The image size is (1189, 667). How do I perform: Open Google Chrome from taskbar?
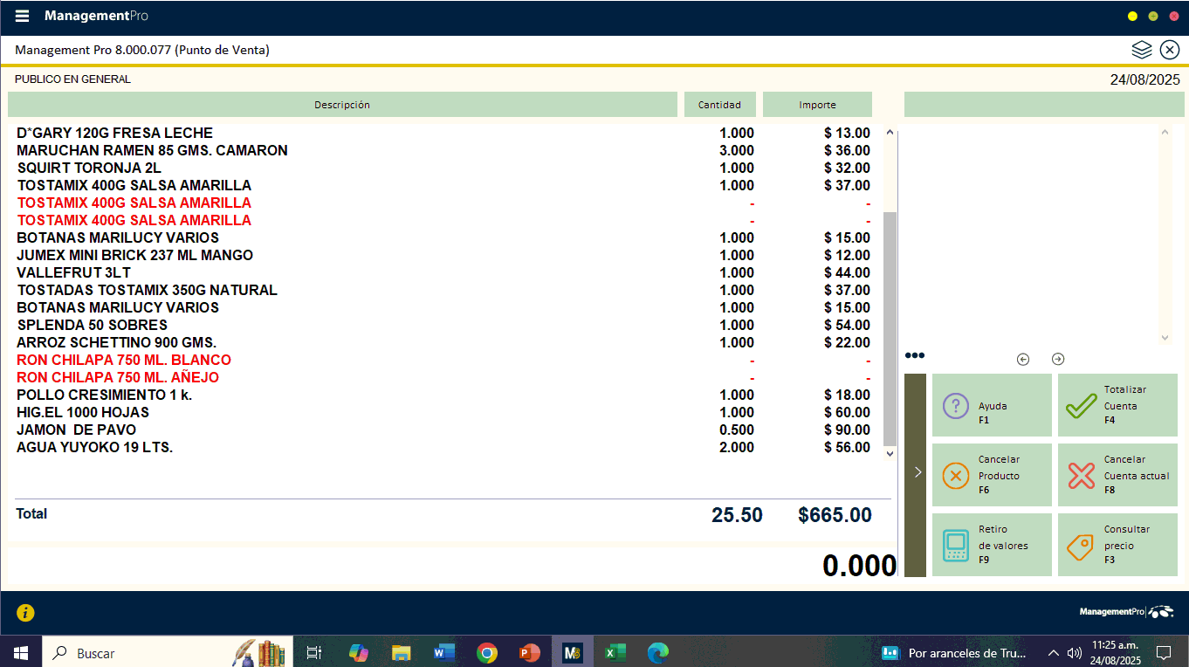tap(487, 652)
